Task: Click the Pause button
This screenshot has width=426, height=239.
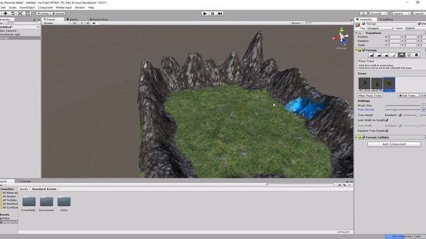Action: coord(212,13)
